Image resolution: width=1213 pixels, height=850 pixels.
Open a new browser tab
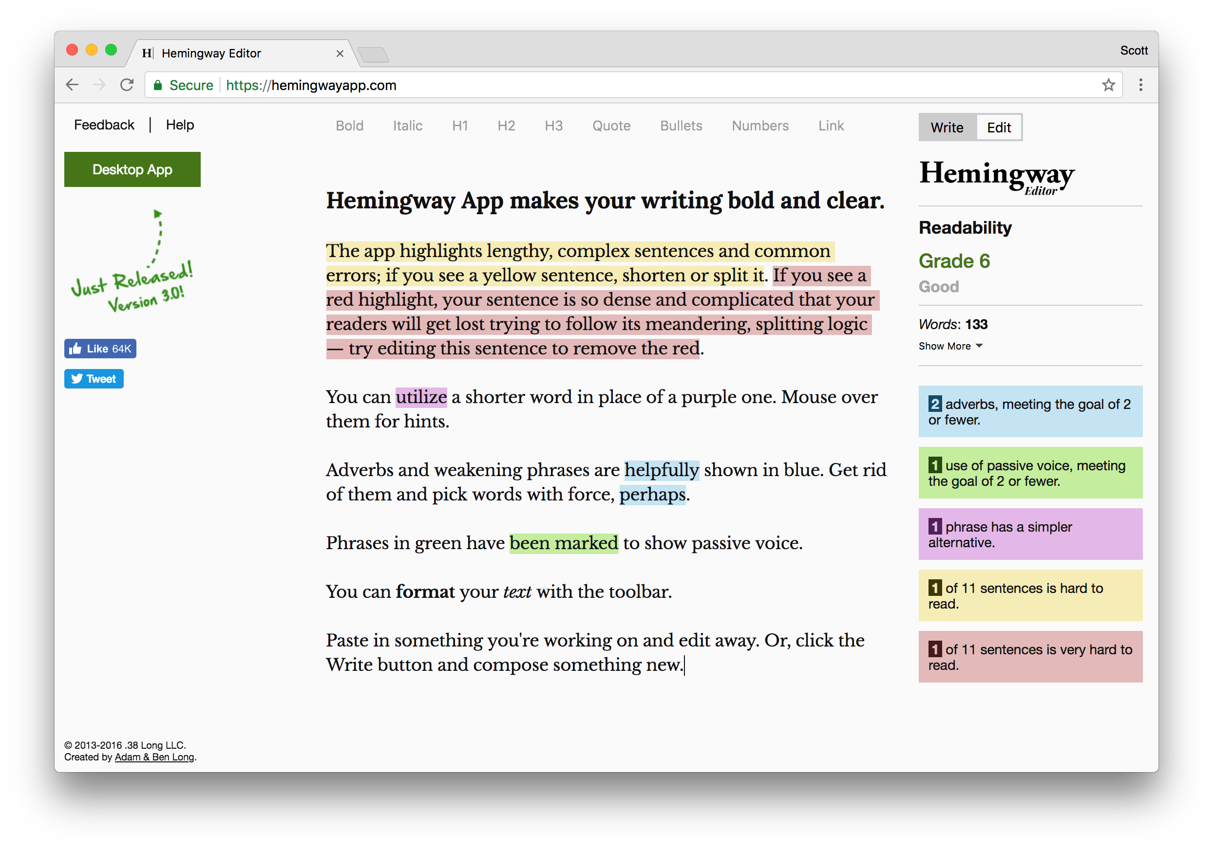374,55
